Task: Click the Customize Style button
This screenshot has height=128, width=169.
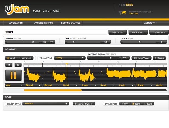Action: click(84, 104)
